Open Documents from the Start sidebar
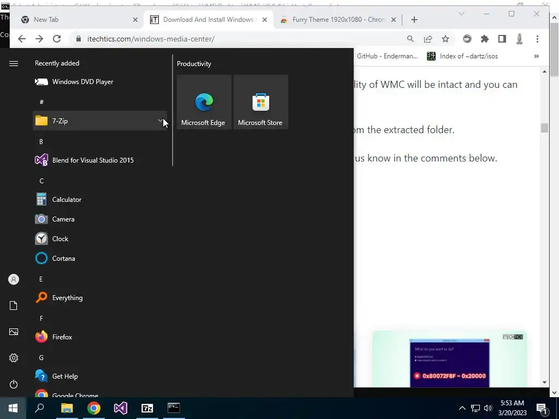The width and height of the screenshot is (559, 419). click(x=14, y=306)
